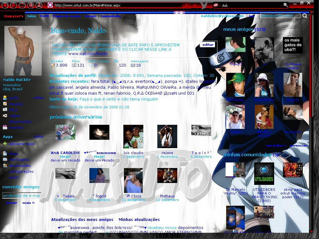Open Chris's birthday photo
The image size is (319, 239).
(133, 180)
